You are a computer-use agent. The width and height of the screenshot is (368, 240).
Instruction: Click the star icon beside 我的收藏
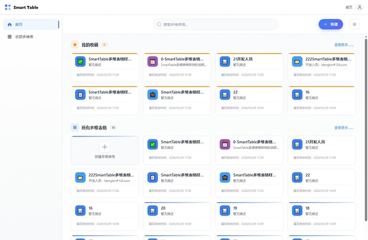[75, 45]
